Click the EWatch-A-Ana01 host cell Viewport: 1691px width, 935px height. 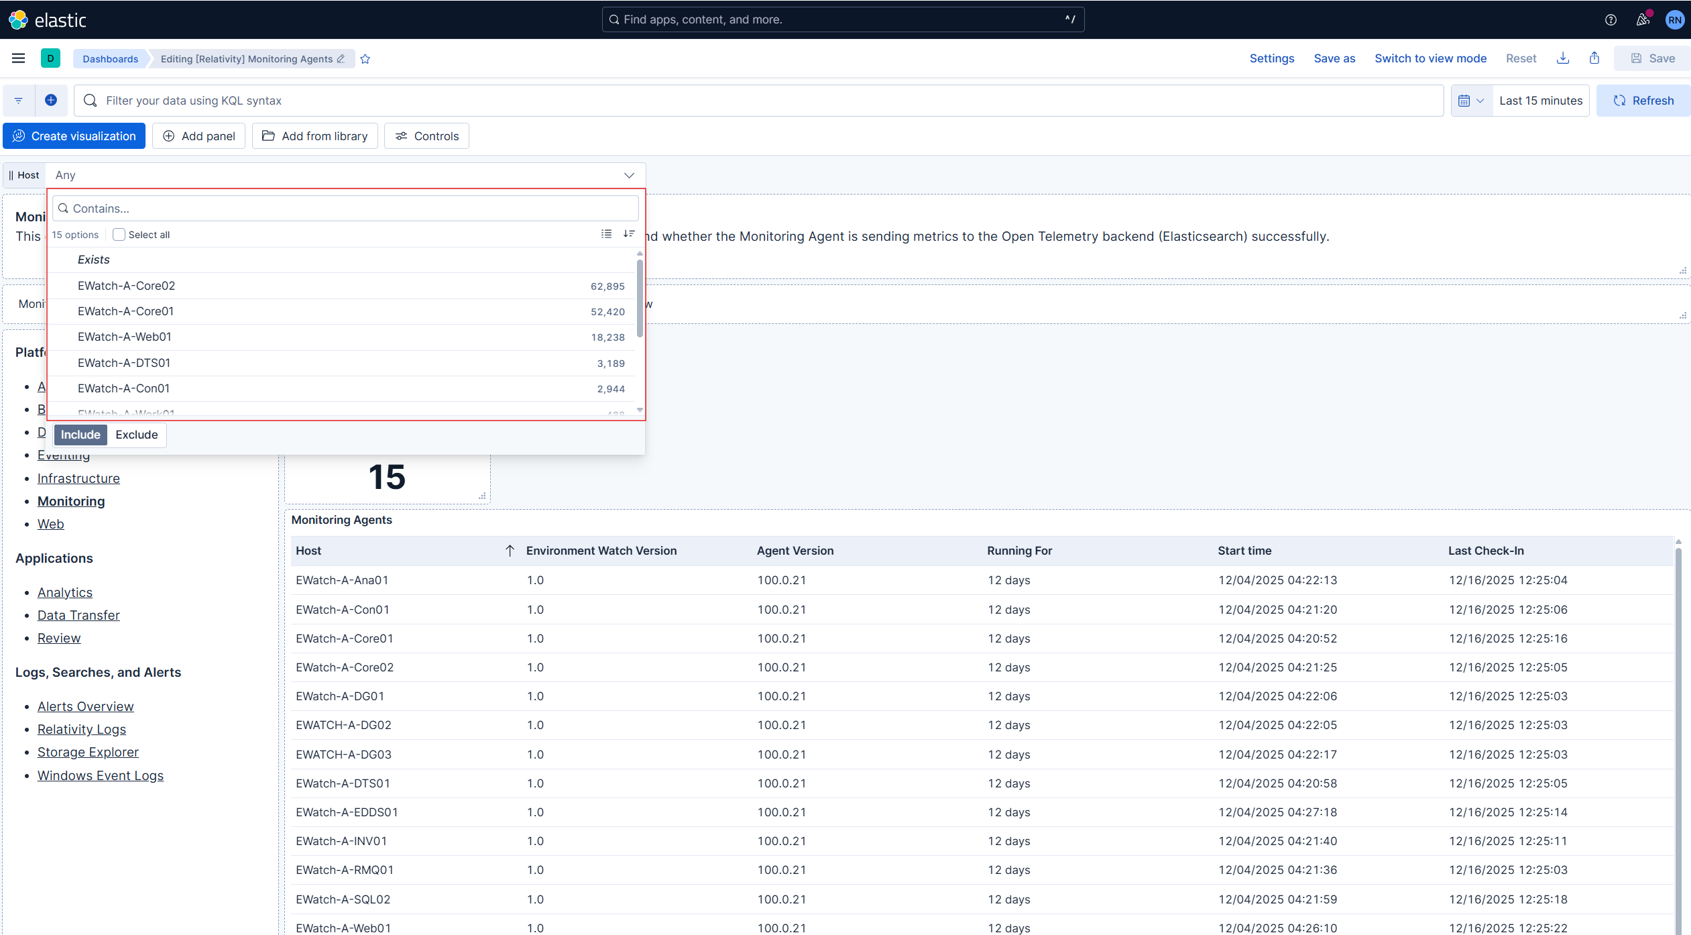tap(342, 580)
